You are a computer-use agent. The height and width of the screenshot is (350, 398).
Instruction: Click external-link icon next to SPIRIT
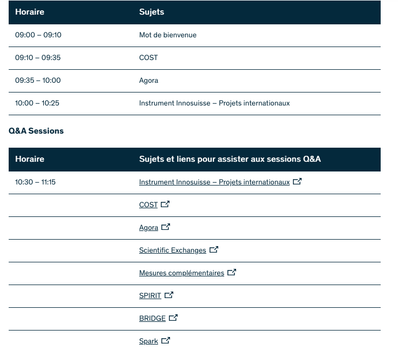click(169, 295)
